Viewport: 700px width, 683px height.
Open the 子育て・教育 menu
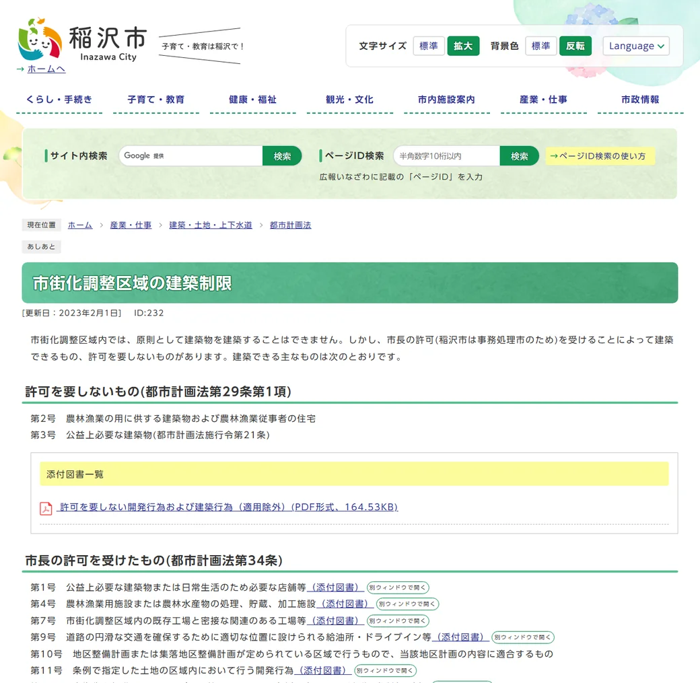click(155, 100)
